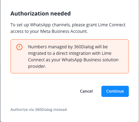Click "Connect as your" in the warning box
Screen dimensions: 139x122
(44, 60)
